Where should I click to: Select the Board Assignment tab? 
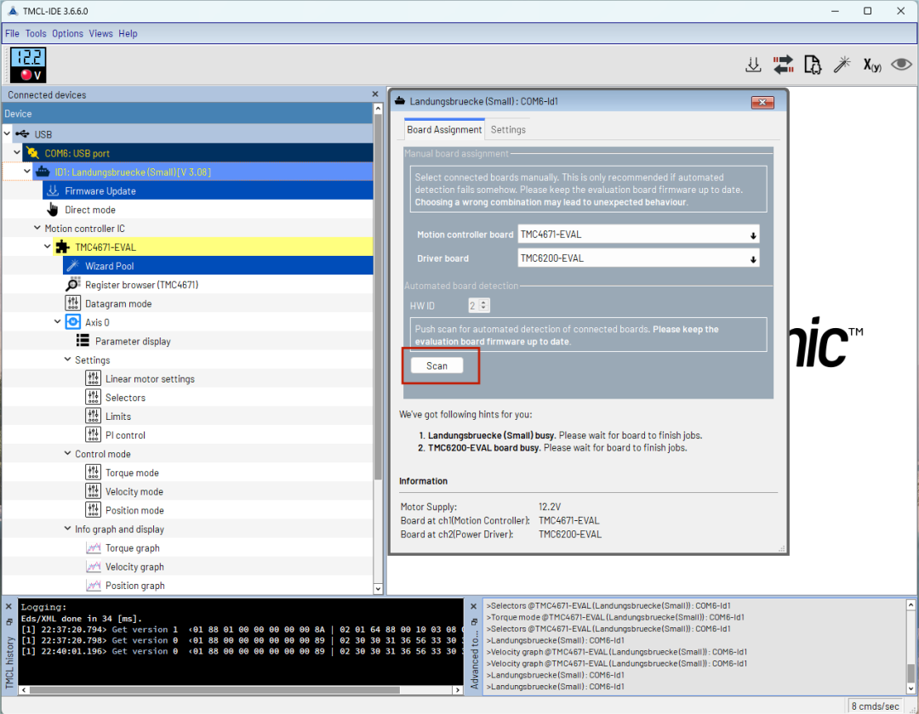pyautogui.click(x=444, y=129)
